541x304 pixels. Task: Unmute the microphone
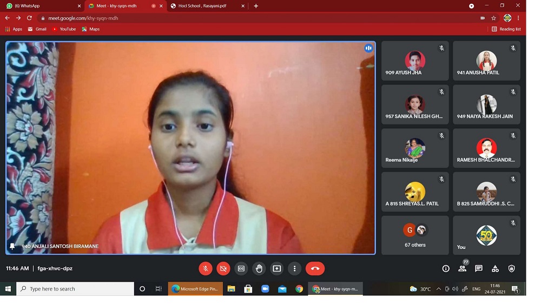[x=206, y=268]
